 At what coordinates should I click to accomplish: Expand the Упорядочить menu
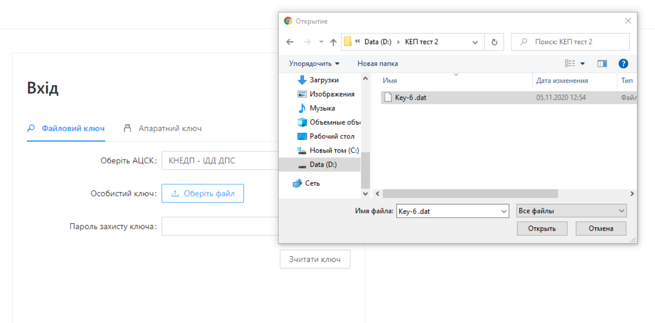tap(314, 64)
